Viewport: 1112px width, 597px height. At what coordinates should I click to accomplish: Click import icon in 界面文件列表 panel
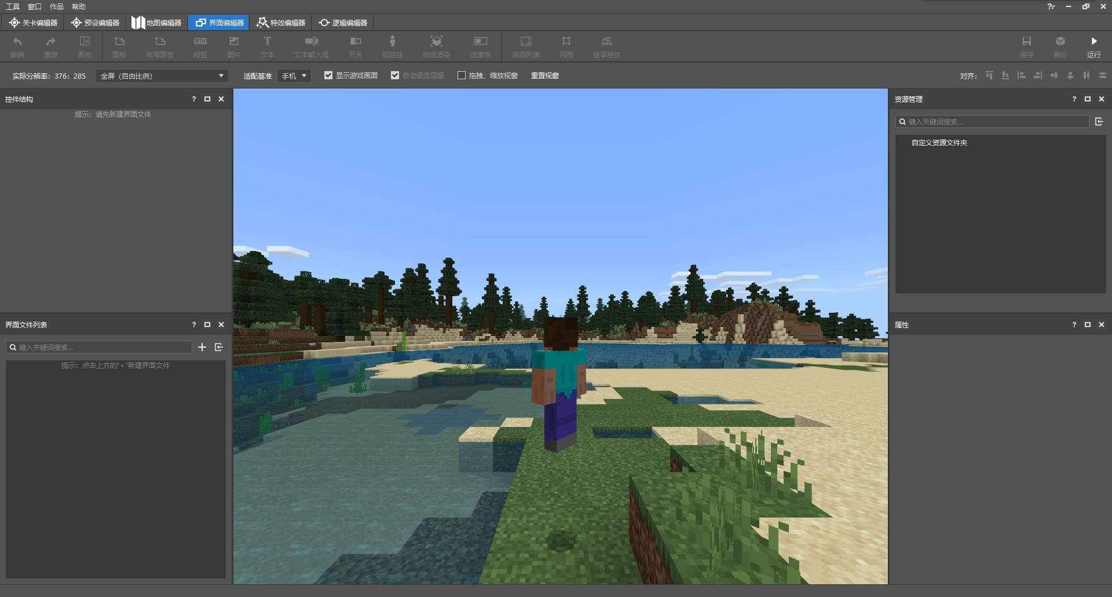(x=219, y=347)
